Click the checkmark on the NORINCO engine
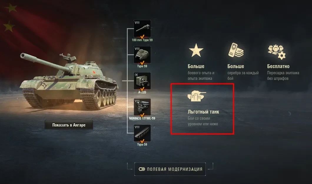Viewport: 312px width, 184px height. click(x=142, y=115)
